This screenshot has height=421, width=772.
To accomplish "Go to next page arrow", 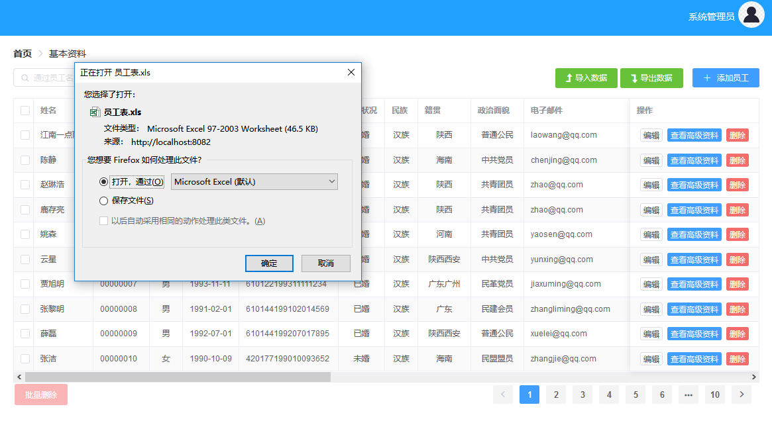I will coord(742,395).
